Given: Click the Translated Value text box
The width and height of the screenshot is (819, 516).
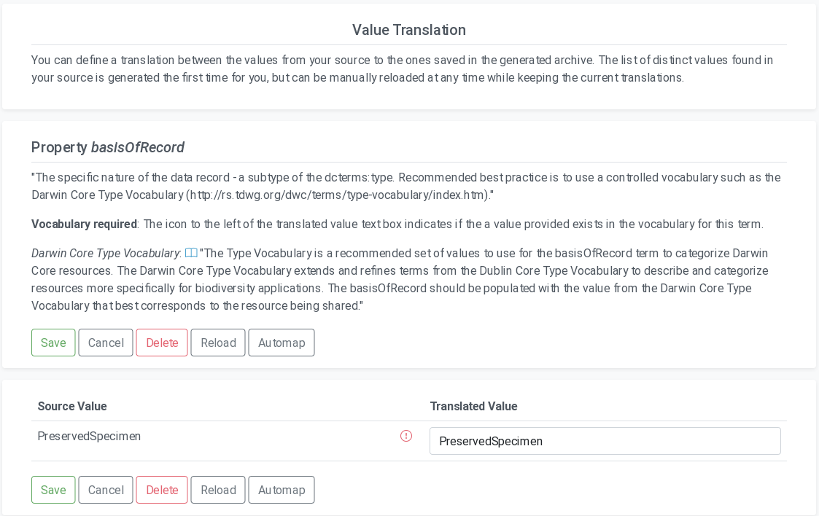Looking at the screenshot, I should pos(605,441).
